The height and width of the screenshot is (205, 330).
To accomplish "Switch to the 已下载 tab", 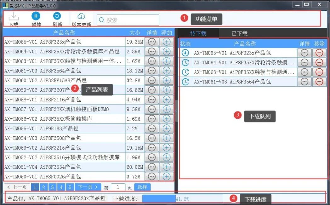I will coord(239,33).
